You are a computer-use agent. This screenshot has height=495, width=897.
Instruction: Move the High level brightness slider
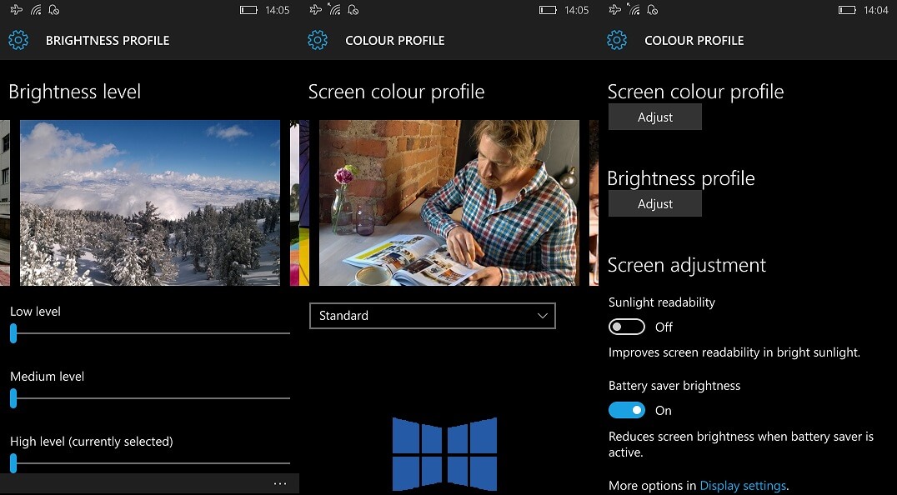(13, 463)
